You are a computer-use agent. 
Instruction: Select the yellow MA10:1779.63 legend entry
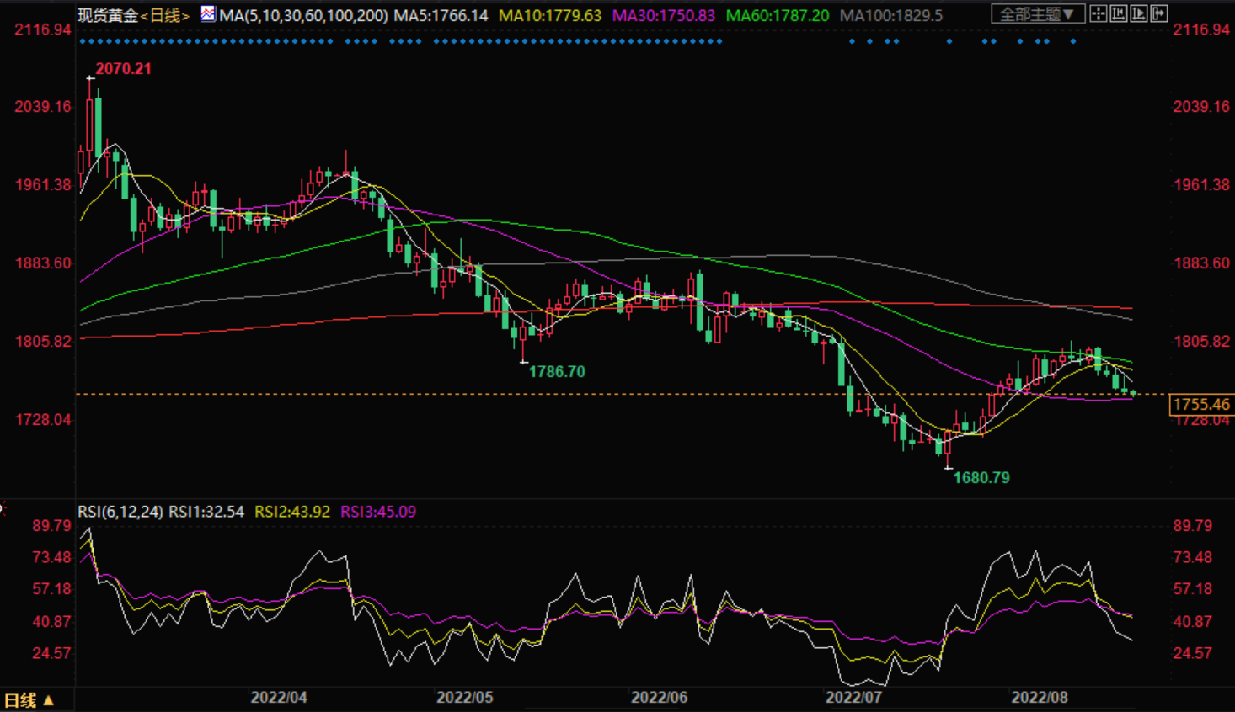click(550, 15)
